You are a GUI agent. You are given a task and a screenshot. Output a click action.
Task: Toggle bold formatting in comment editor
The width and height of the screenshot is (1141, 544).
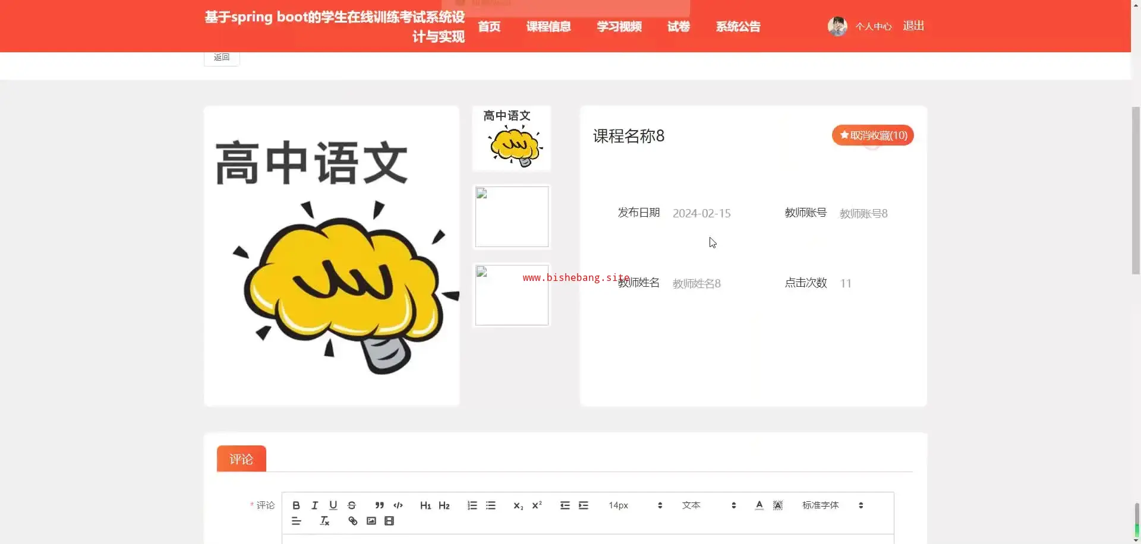pos(296,505)
